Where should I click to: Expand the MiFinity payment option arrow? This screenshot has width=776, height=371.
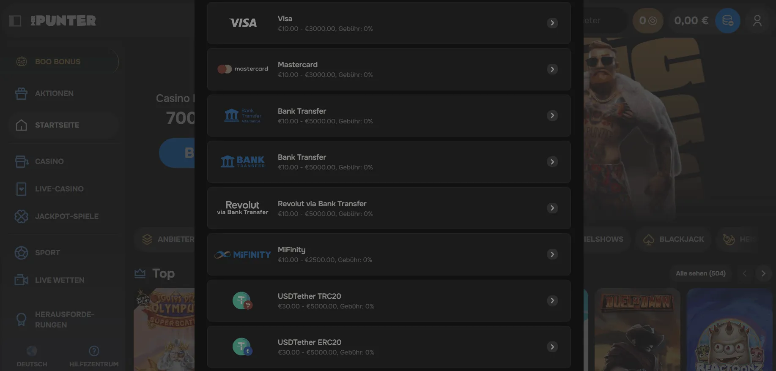[552, 254]
